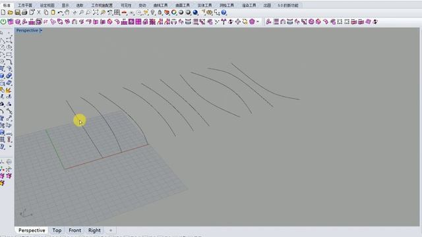Switch to the 可见性 toolbar tab

126,5
